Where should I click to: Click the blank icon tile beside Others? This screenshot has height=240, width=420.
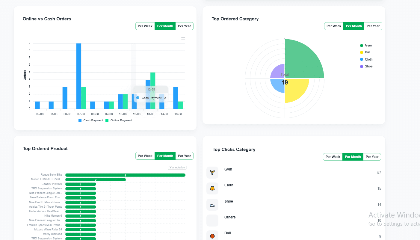click(x=212, y=221)
